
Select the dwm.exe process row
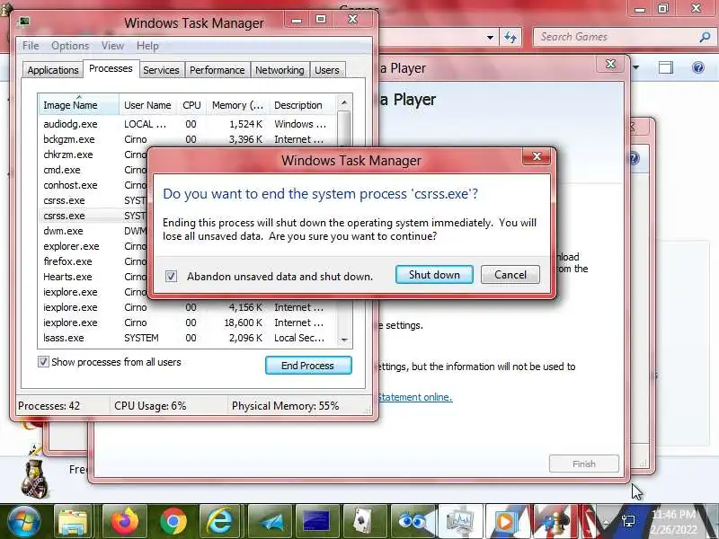[x=93, y=231]
